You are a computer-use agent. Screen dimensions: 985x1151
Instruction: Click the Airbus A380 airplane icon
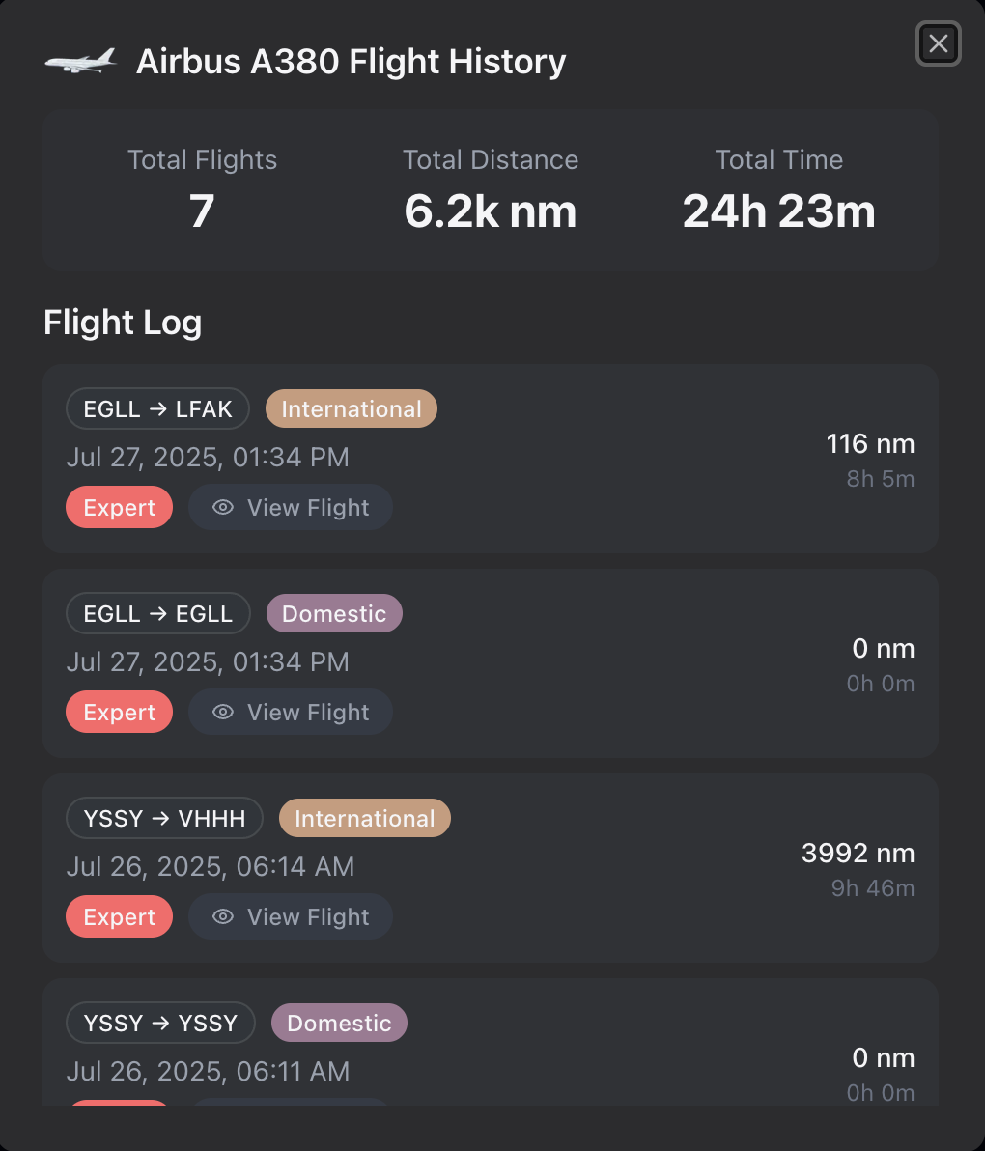80,61
